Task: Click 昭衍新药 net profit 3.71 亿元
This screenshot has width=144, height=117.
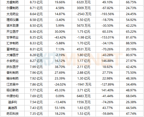Action: (x=84, y=90)
